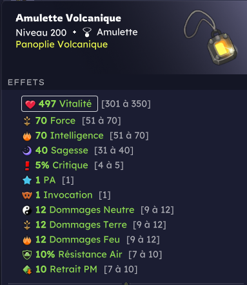Screen dimensions: 247x285
Task: Click the Retrait PM arrow icon
Action: (x=27, y=269)
